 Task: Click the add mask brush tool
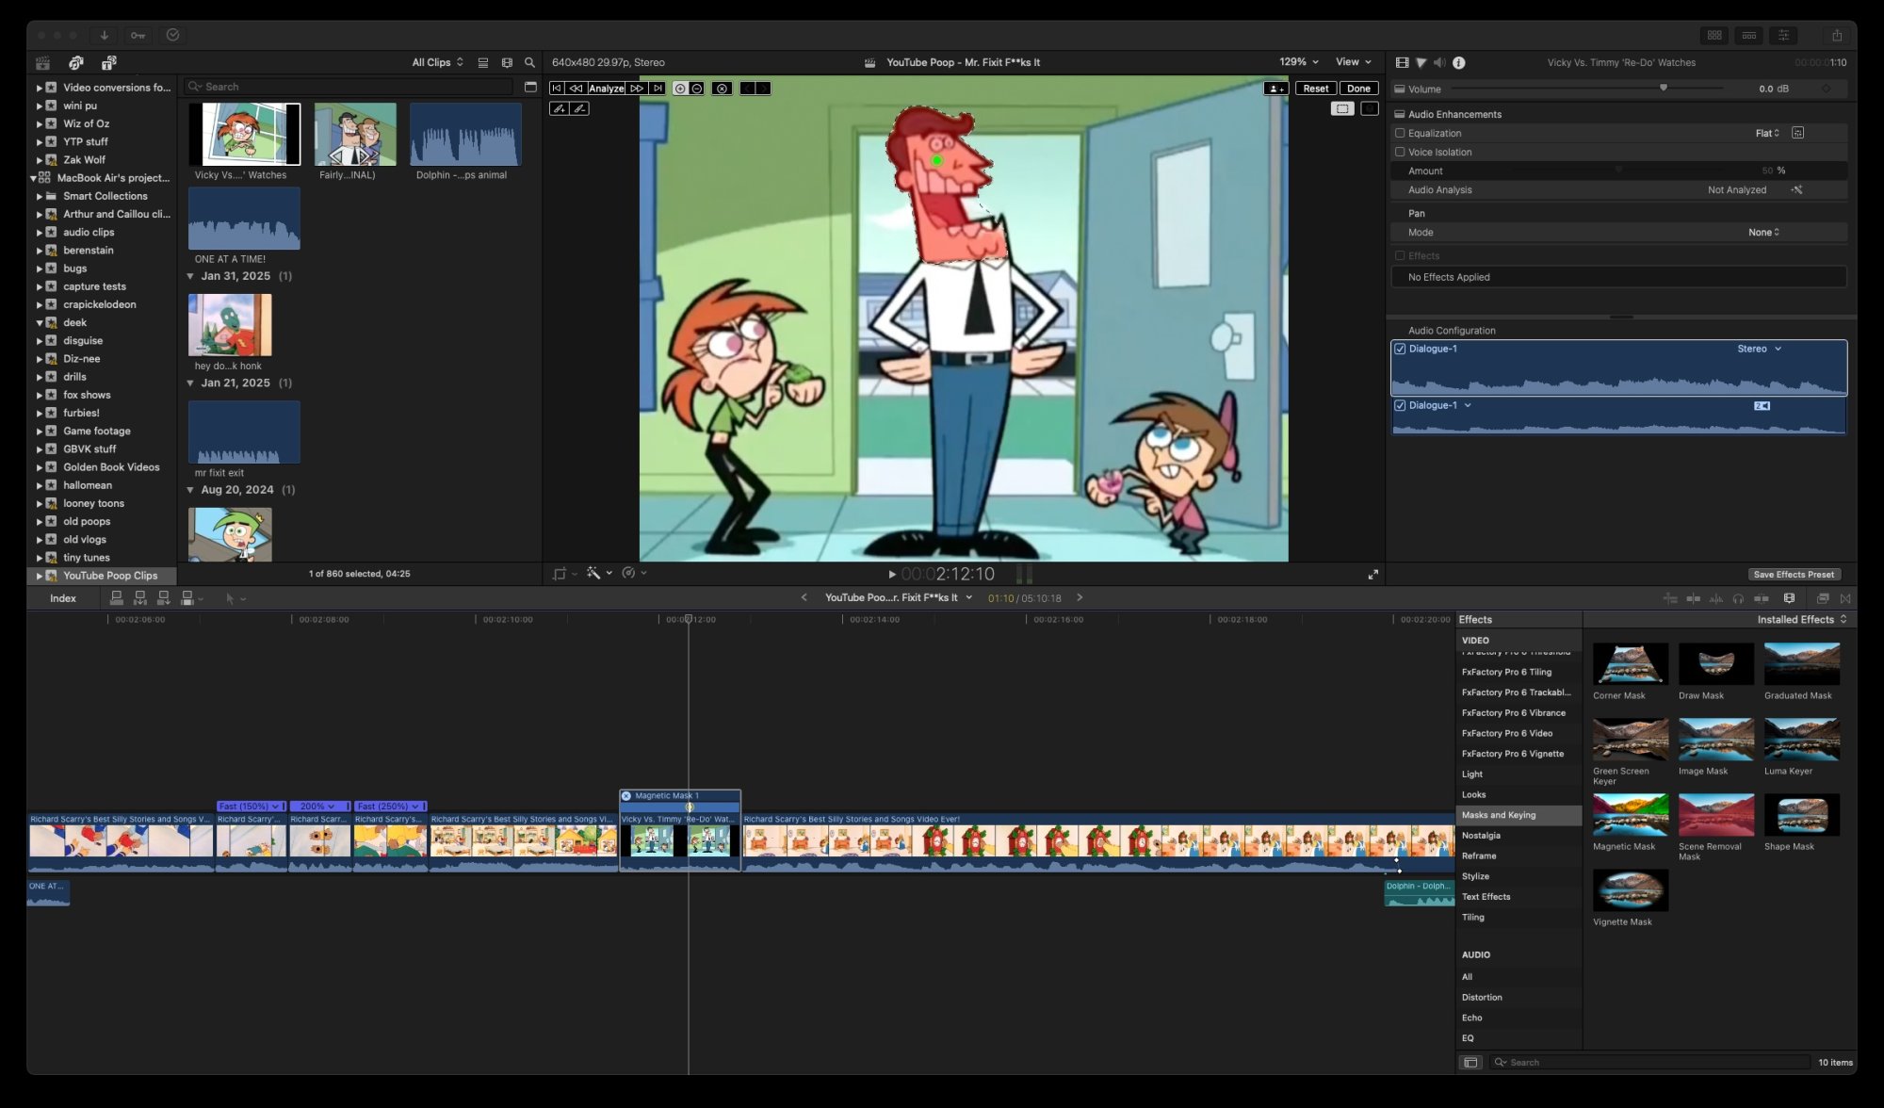(559, 108)
